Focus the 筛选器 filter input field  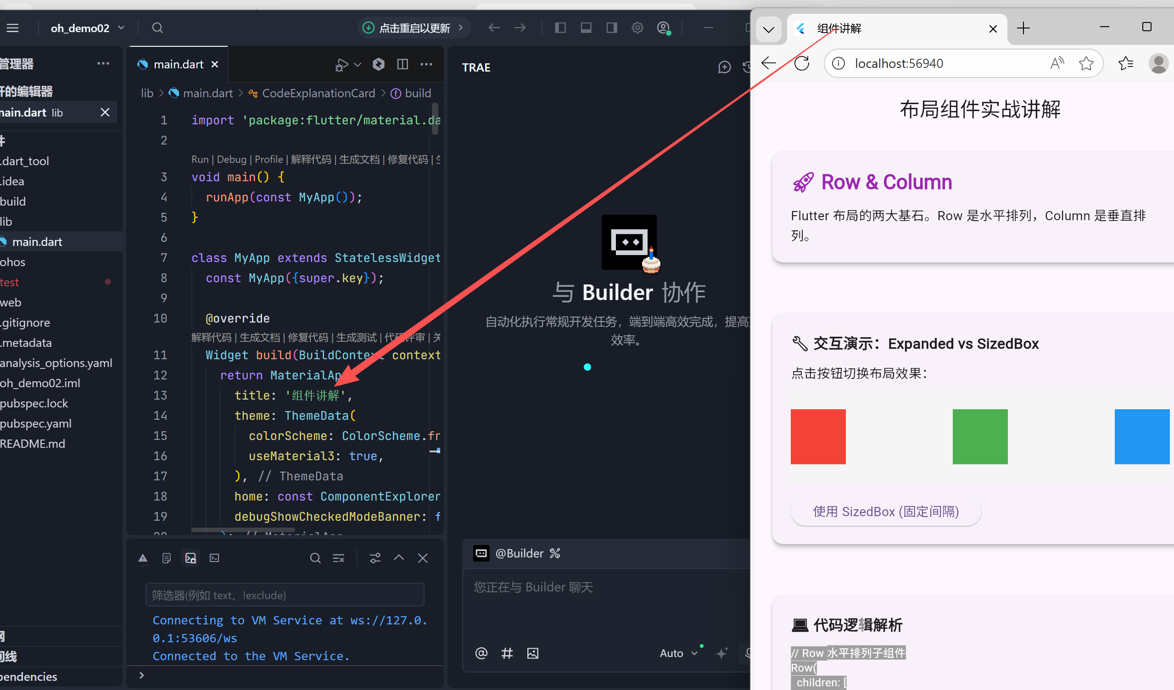point(285,595)
